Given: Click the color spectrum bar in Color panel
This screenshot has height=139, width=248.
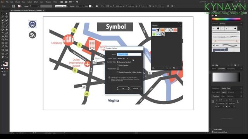Looking at the screenshot, I should coord(226,19).
